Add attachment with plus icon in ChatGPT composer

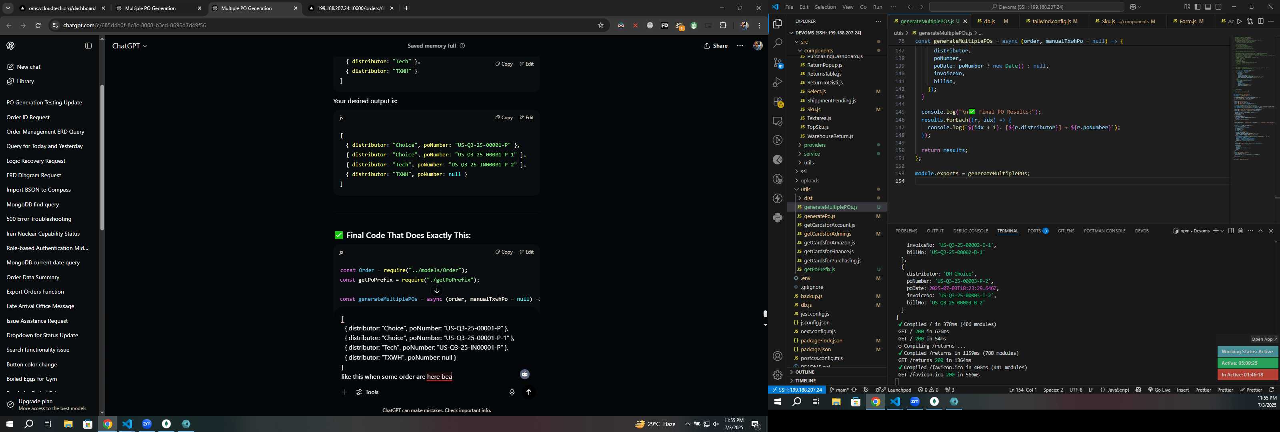point(344,392)
